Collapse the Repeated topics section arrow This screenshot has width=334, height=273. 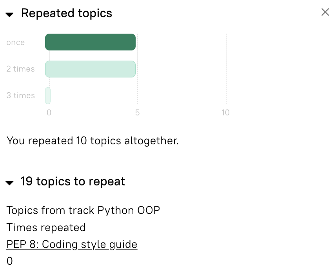pos(10,14)
